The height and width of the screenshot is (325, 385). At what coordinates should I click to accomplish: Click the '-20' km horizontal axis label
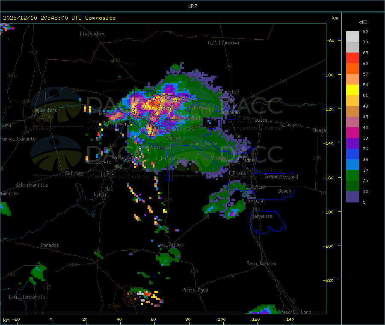click(x=16, y=319)
